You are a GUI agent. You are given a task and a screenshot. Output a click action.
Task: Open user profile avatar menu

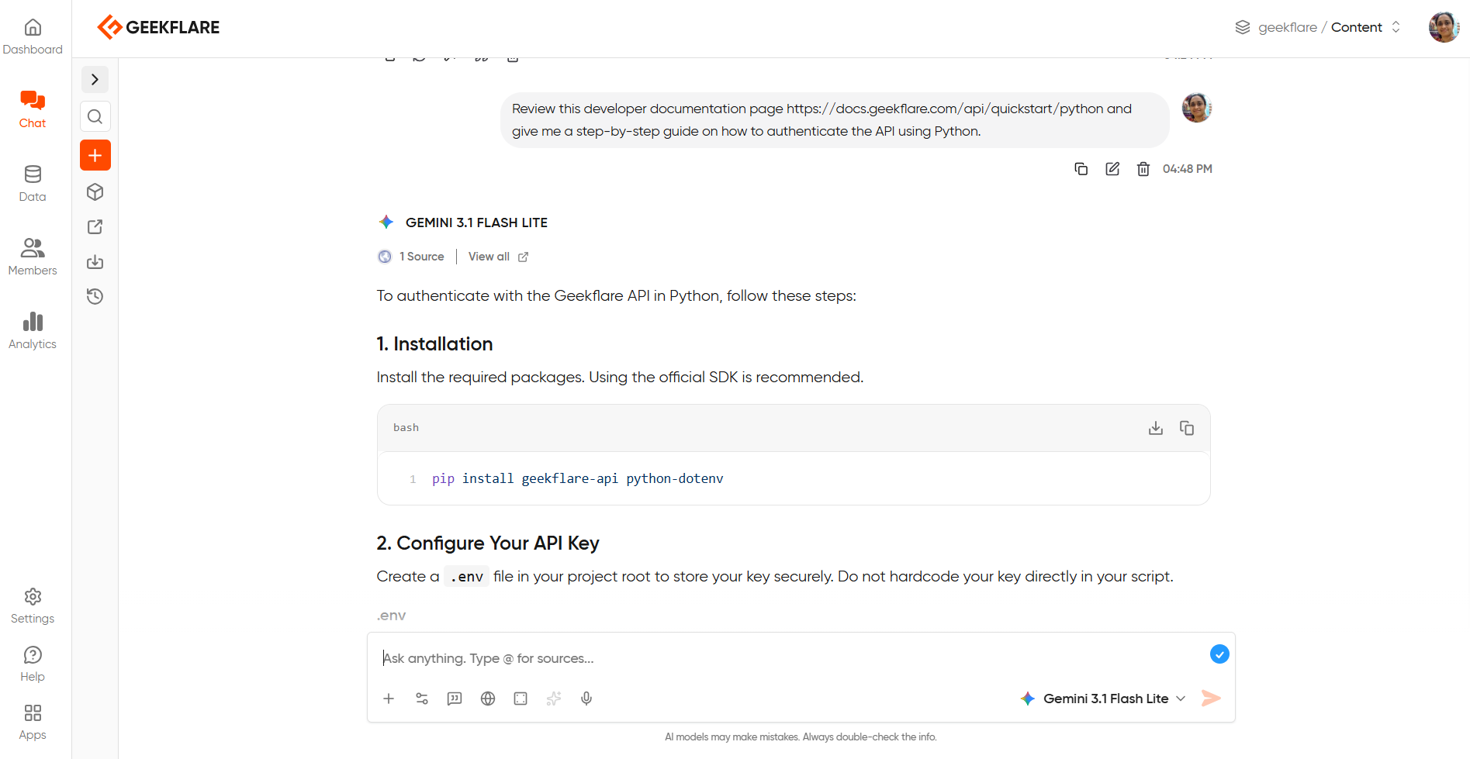(x=1444, y=27)
